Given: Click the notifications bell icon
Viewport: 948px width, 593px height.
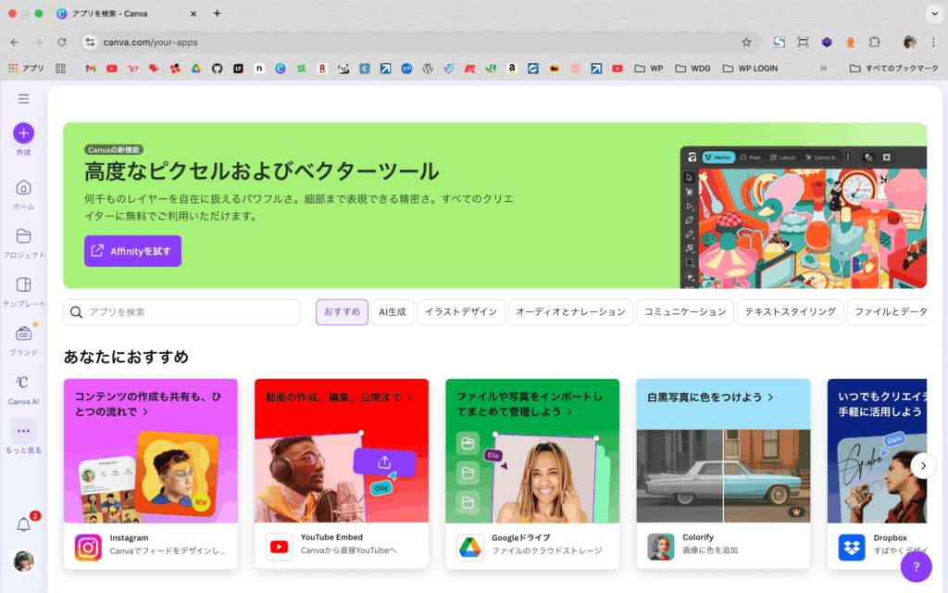Looking at the screenshot, I should tap(24, 524).
